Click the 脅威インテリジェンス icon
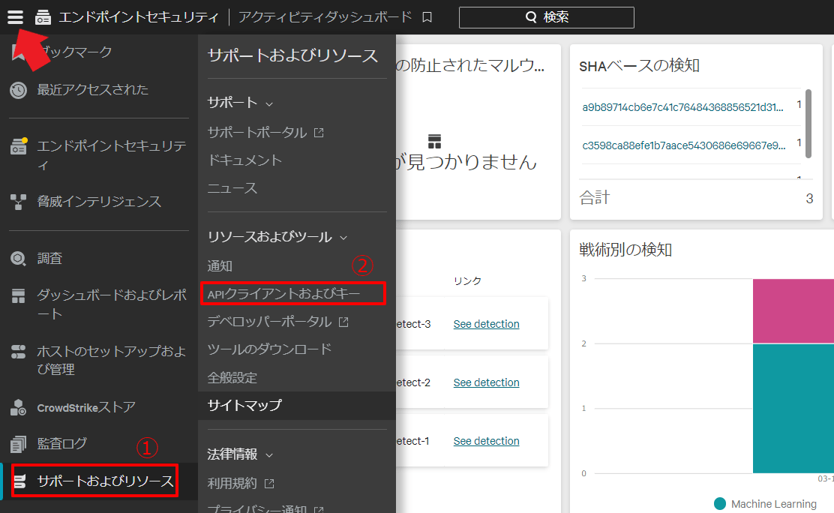This screenshot has width=834, height=513. (x=18, y=202)
